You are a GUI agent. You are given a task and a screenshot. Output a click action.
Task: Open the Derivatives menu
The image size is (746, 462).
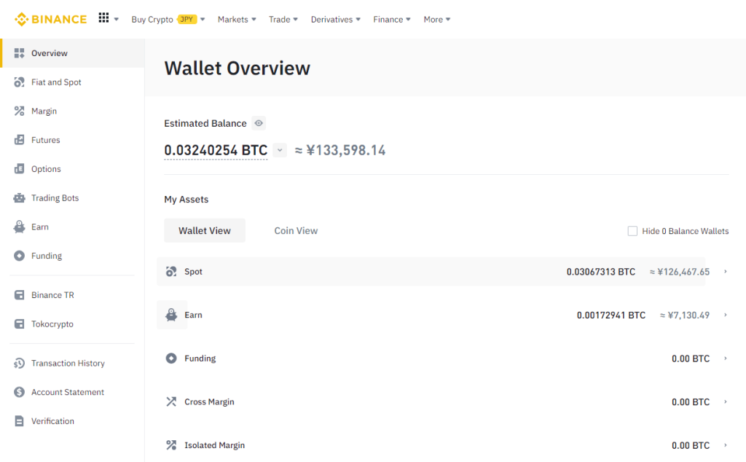[x=335, y=20]
